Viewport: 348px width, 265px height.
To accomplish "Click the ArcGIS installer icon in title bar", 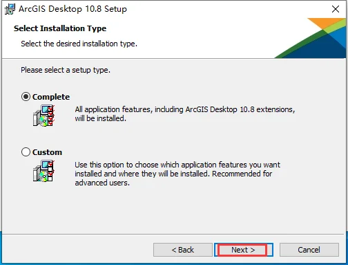I will coord(10,9).
